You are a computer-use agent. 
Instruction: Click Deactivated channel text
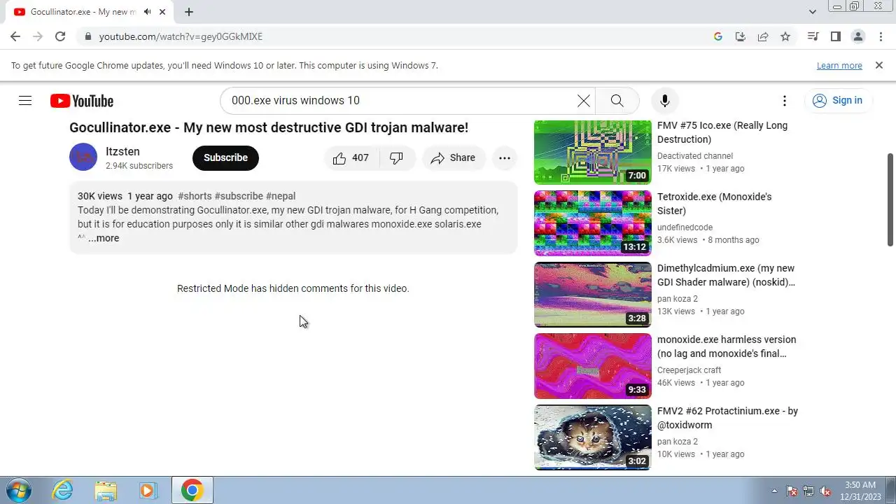coord(695,156)
